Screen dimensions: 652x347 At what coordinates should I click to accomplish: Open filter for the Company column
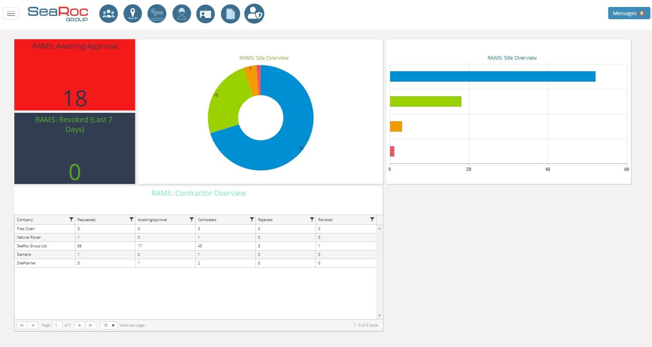pos(71,219)
